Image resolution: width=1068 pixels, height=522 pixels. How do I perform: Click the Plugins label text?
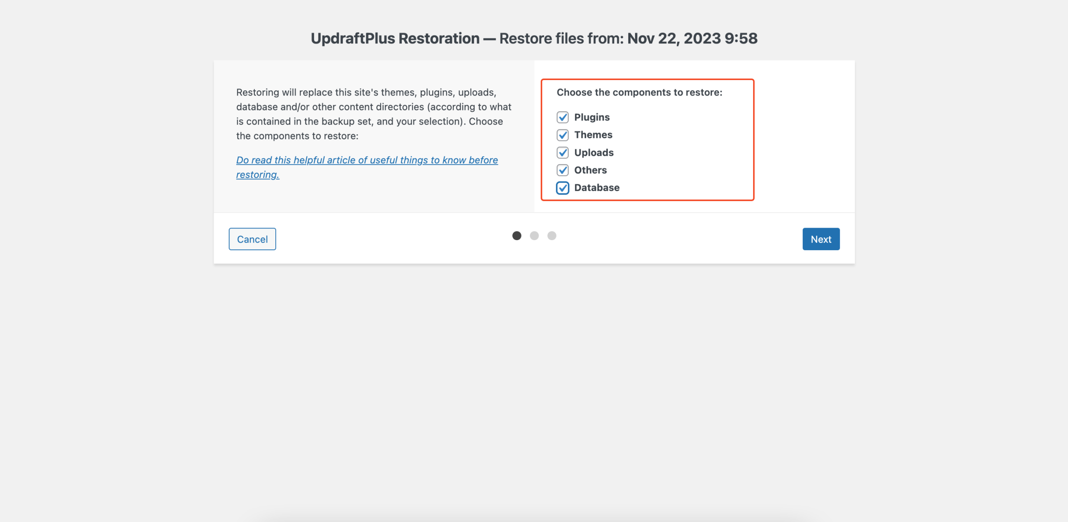592,117
